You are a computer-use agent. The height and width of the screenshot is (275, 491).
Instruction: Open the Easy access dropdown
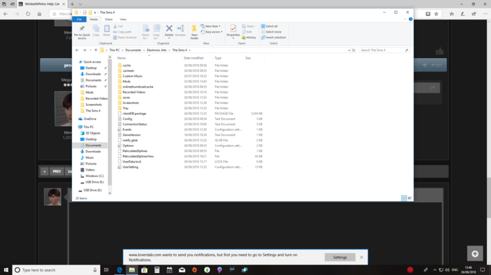tap(211, 32)
